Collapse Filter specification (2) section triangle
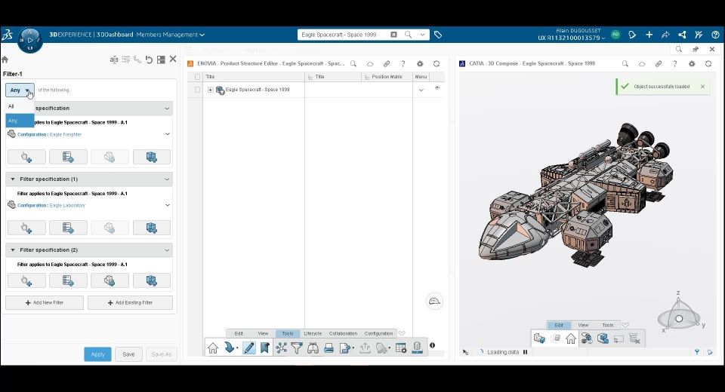The height and width of the screenshot is (392, 725). [x=13, y=250]
